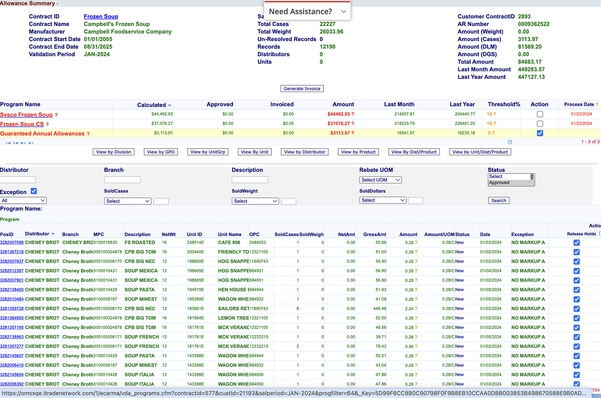Click amount help mark for PosID 3281367218
The height and width of the screenshot is (398, 601).
[416, 252]
